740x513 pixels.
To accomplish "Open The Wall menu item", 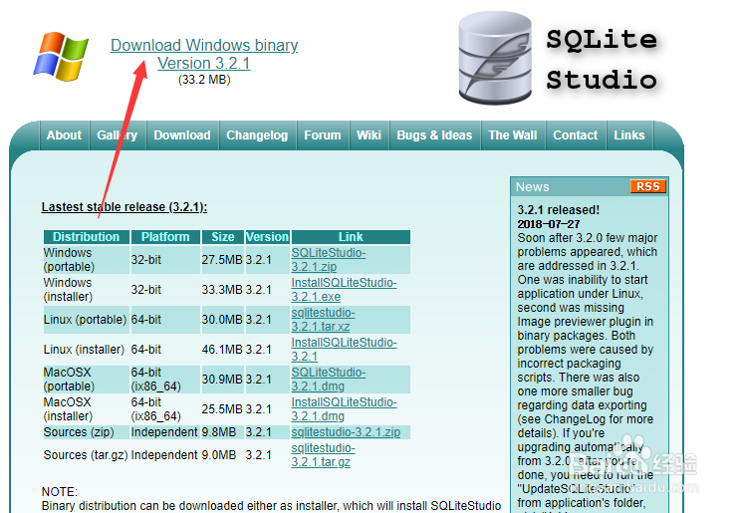I will pos(513,135).
